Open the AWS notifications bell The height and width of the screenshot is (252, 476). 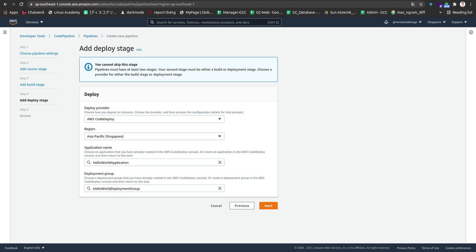(386, 22)
